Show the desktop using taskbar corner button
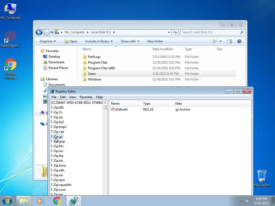This screenshot has height=206, width=275. [x=273, y=201]
